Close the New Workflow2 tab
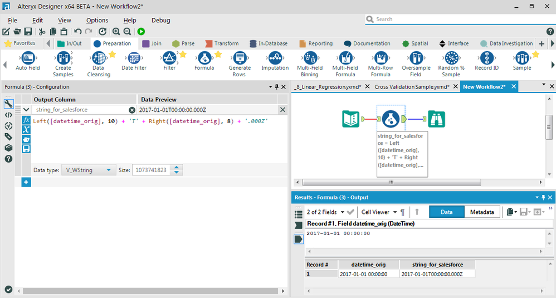Viewport: 556px width, 298px height. click(x=513, y=86)
